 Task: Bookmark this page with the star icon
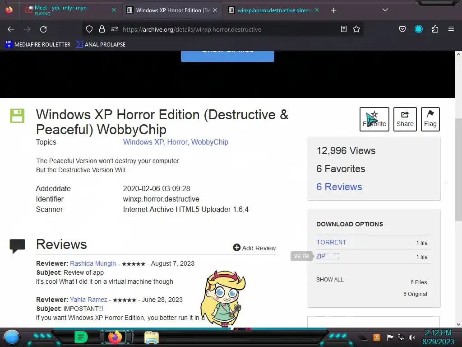pyautogui.click(x=356, y=29)
